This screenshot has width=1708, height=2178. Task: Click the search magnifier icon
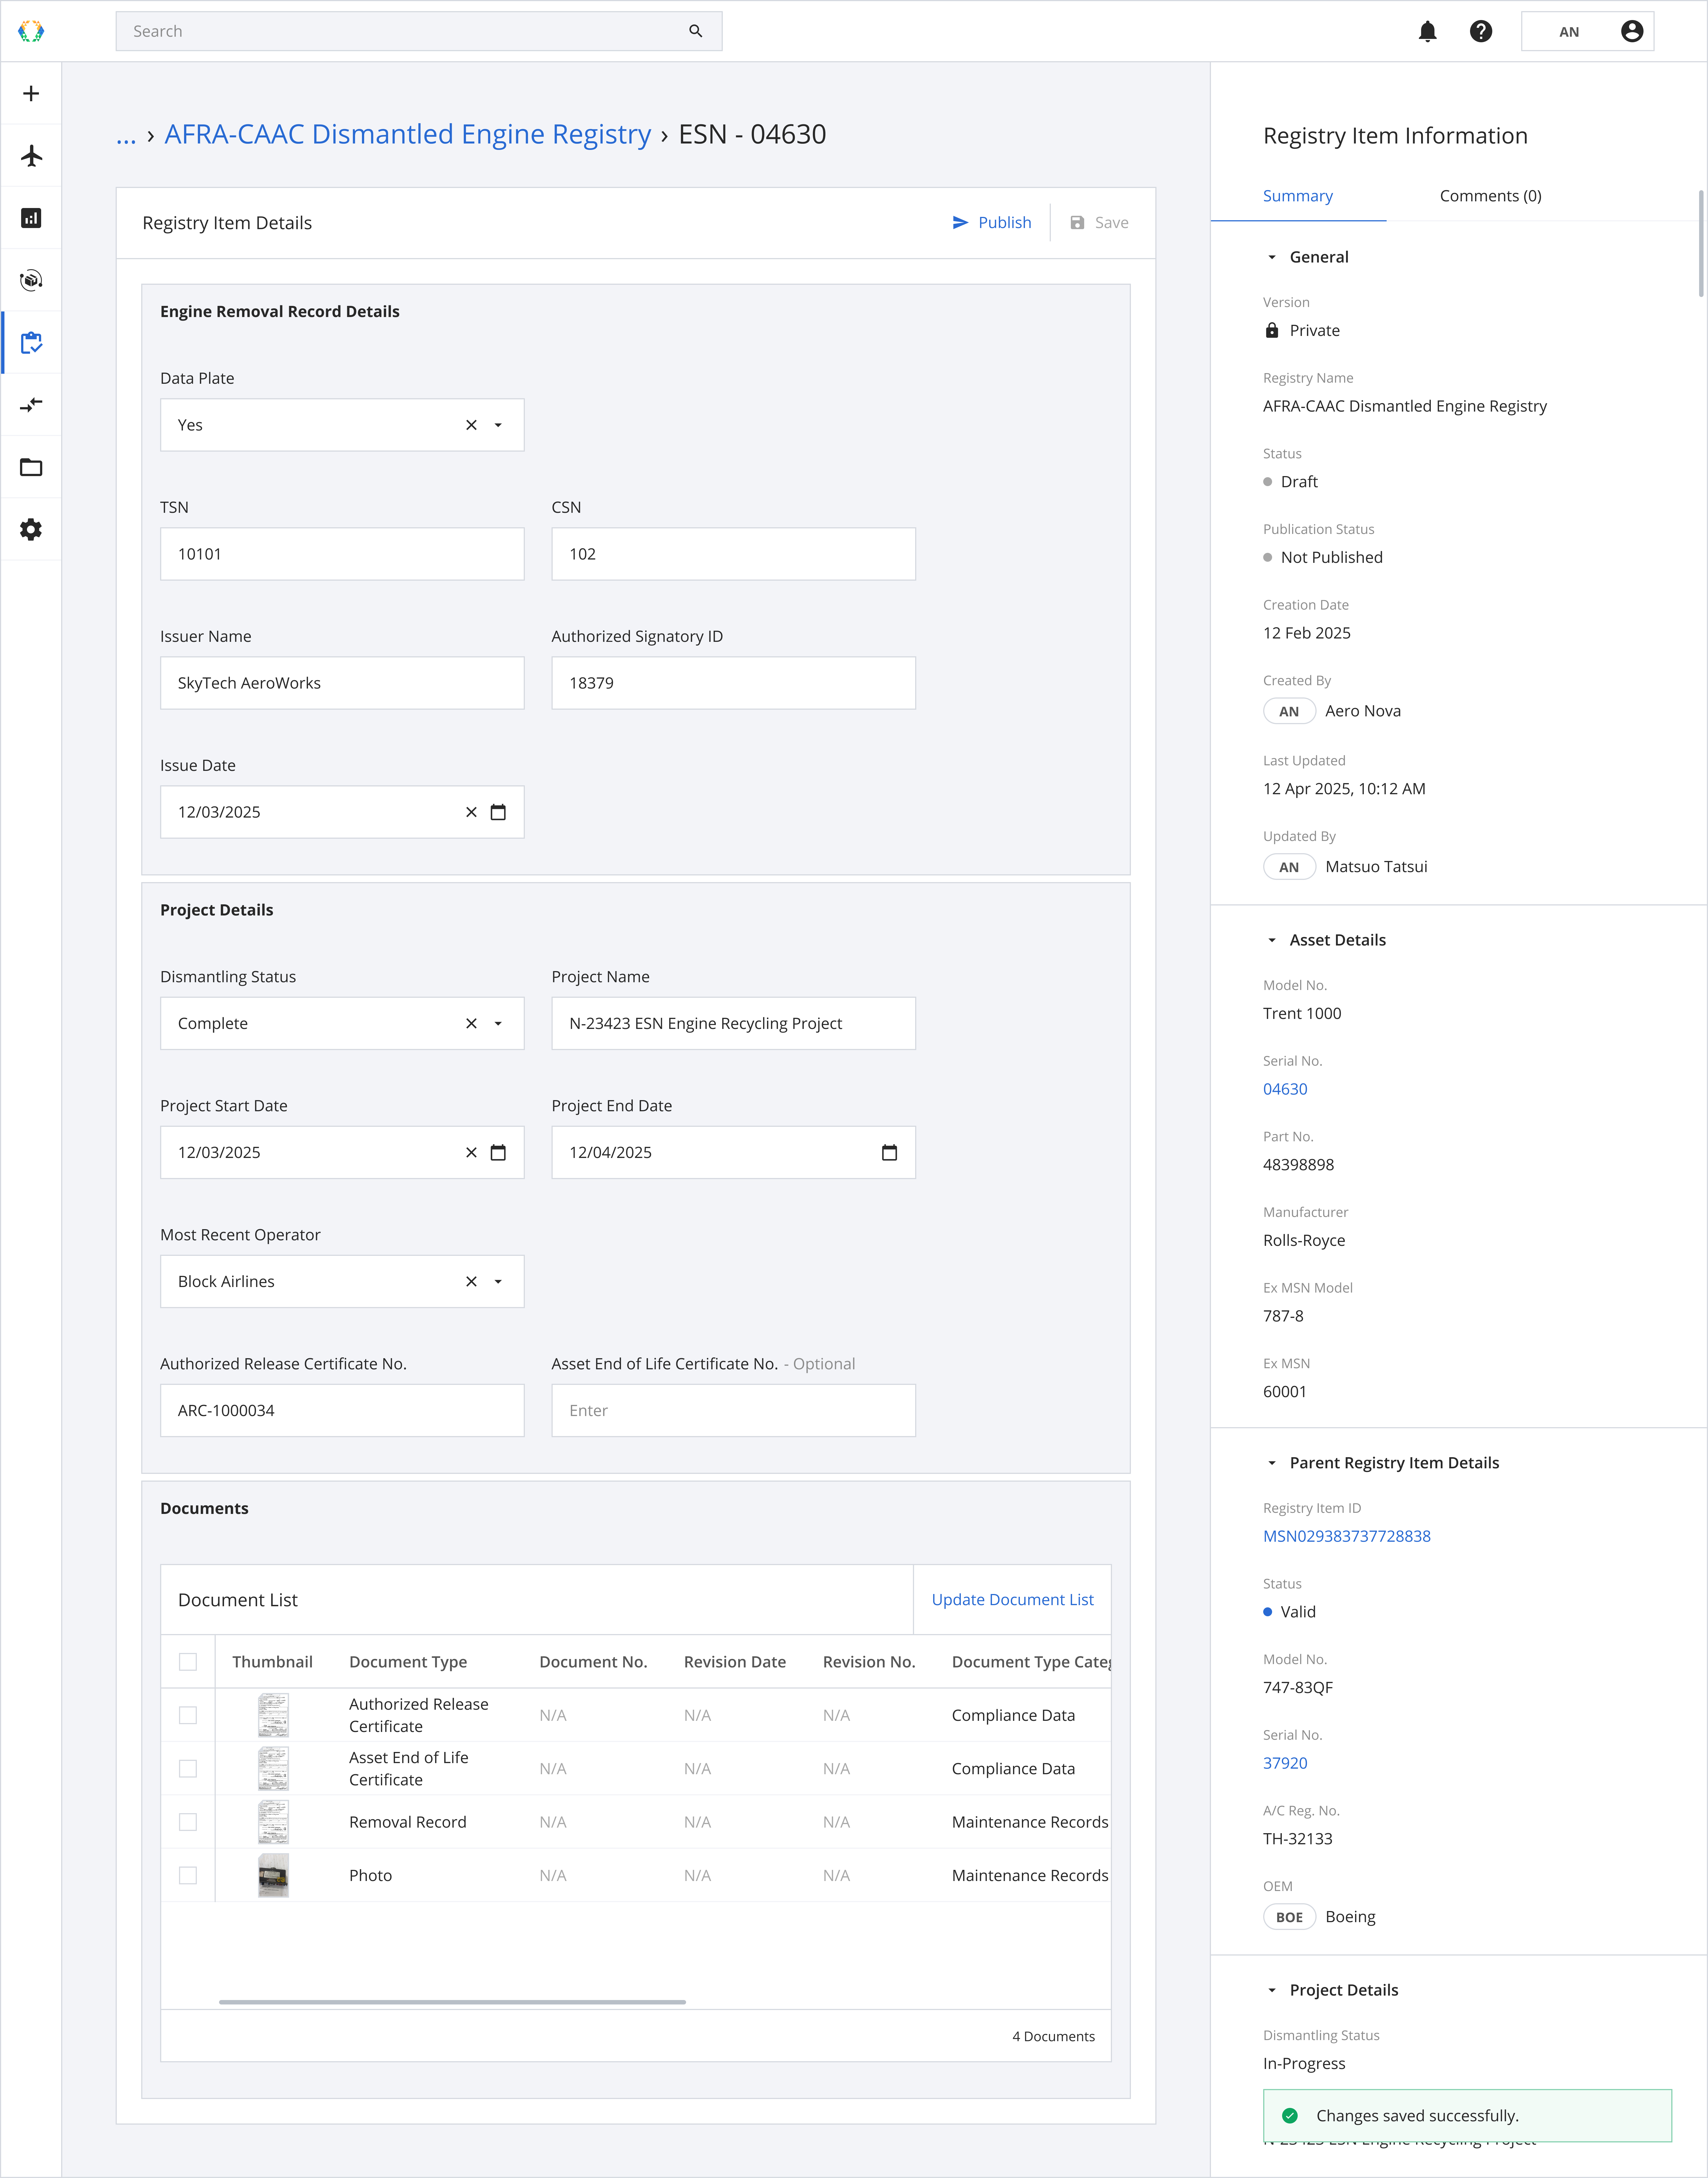[695, 31]
